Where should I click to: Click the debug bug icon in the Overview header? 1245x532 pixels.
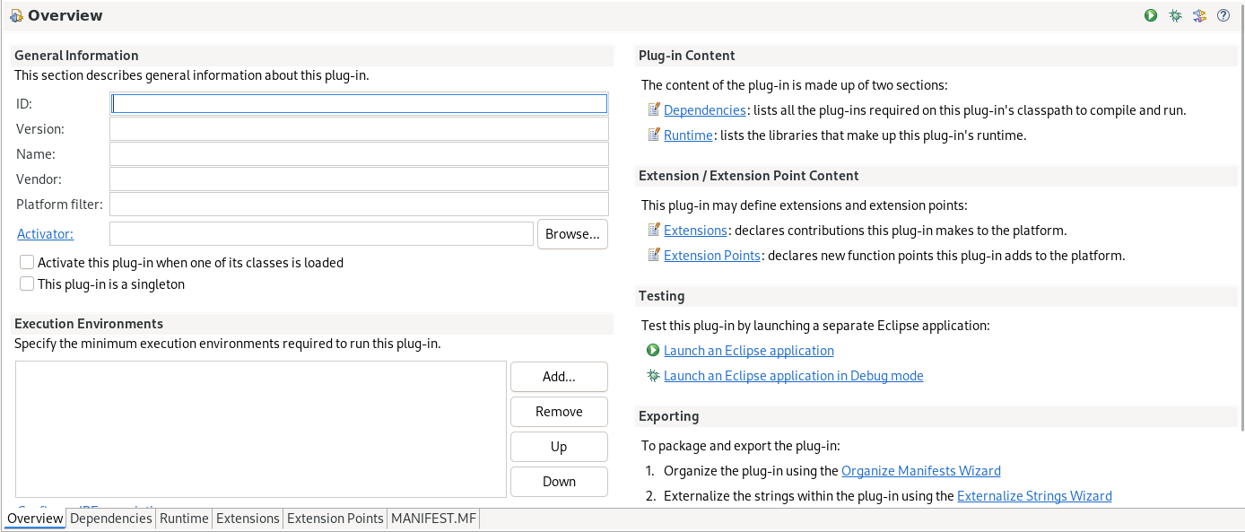1175,15
